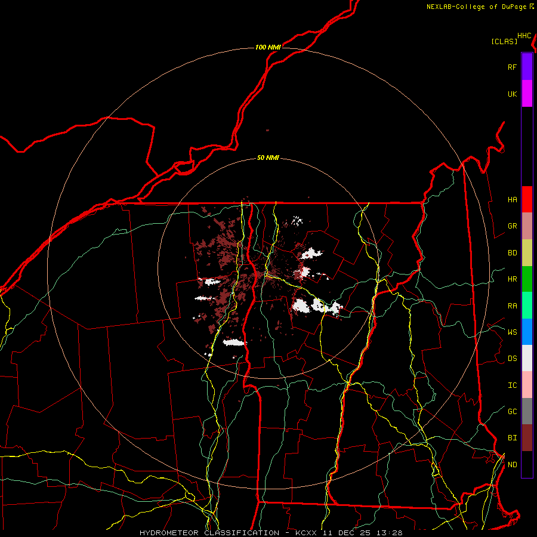Click the HR green legend swatch
Screen dimensions: 537x537
tap(527, 279)
